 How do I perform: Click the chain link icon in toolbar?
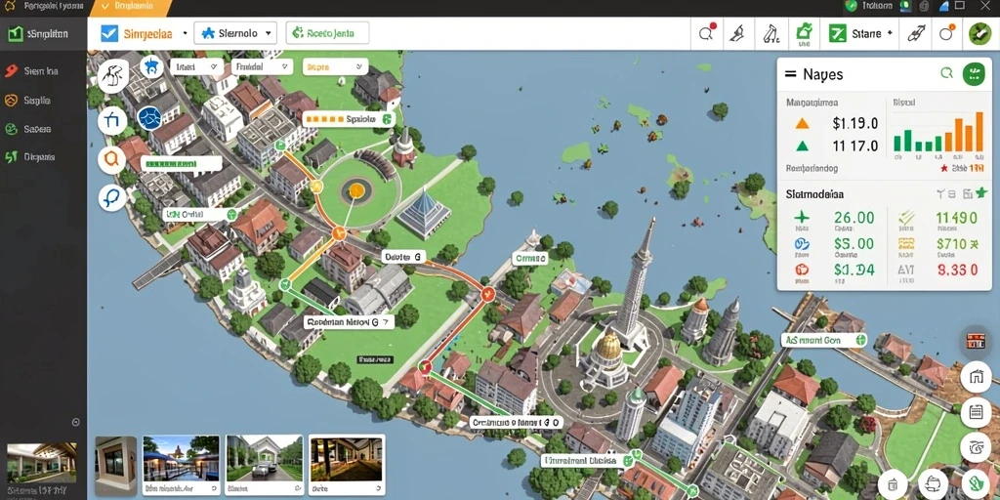pyautogui.click(x=916, y=33)
